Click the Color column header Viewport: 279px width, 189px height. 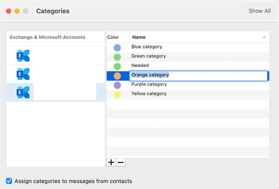[113, 37]
